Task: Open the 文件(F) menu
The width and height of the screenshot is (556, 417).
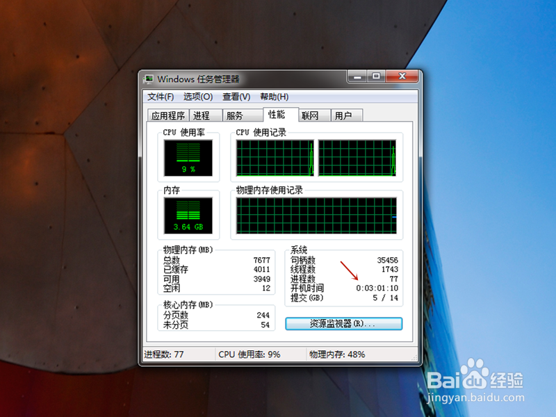Action: pos(161,97)
